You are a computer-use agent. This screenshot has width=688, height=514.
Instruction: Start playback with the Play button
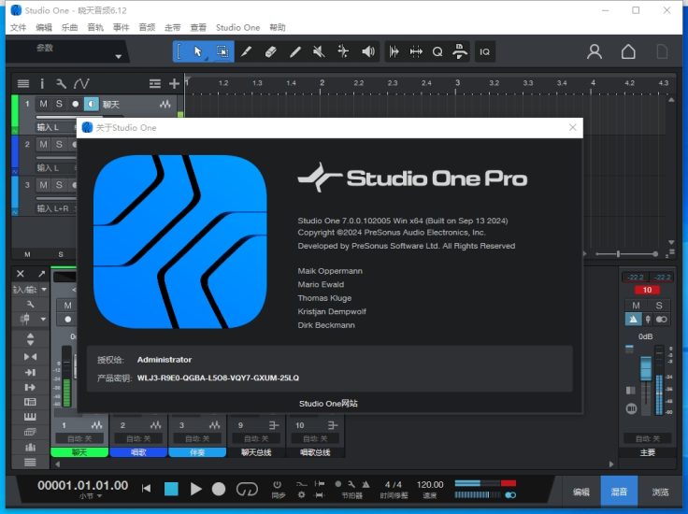click(x=195, y=489)
